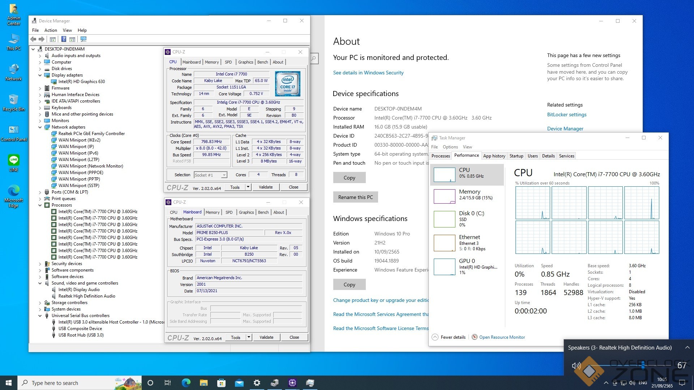Open the Settings gear in the taskbar

(x=257, y=383)
